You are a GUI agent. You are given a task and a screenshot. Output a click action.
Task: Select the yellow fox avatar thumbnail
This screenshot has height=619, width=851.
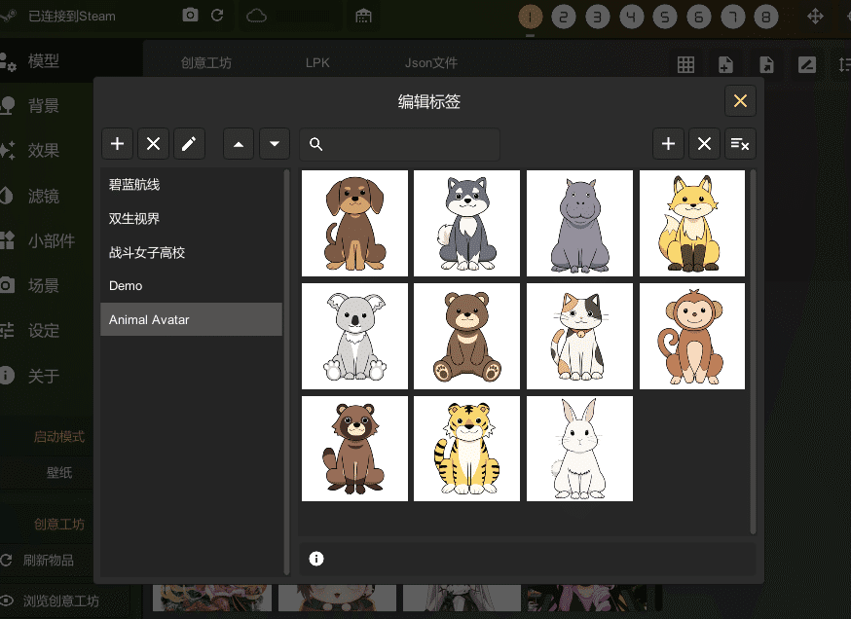[692, 224]
